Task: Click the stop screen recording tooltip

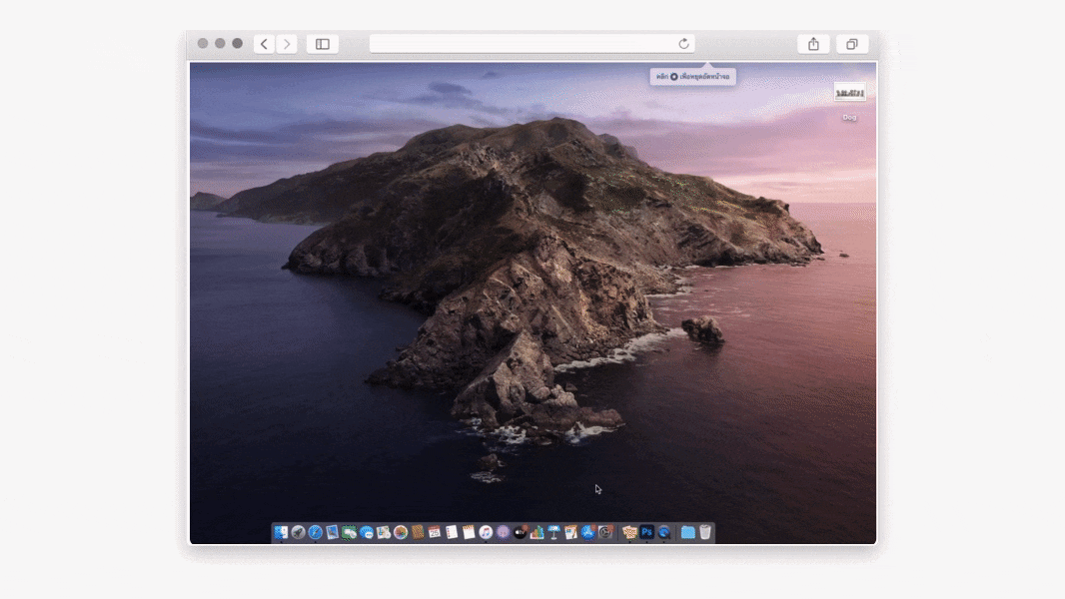Action: tap(692, 77)
